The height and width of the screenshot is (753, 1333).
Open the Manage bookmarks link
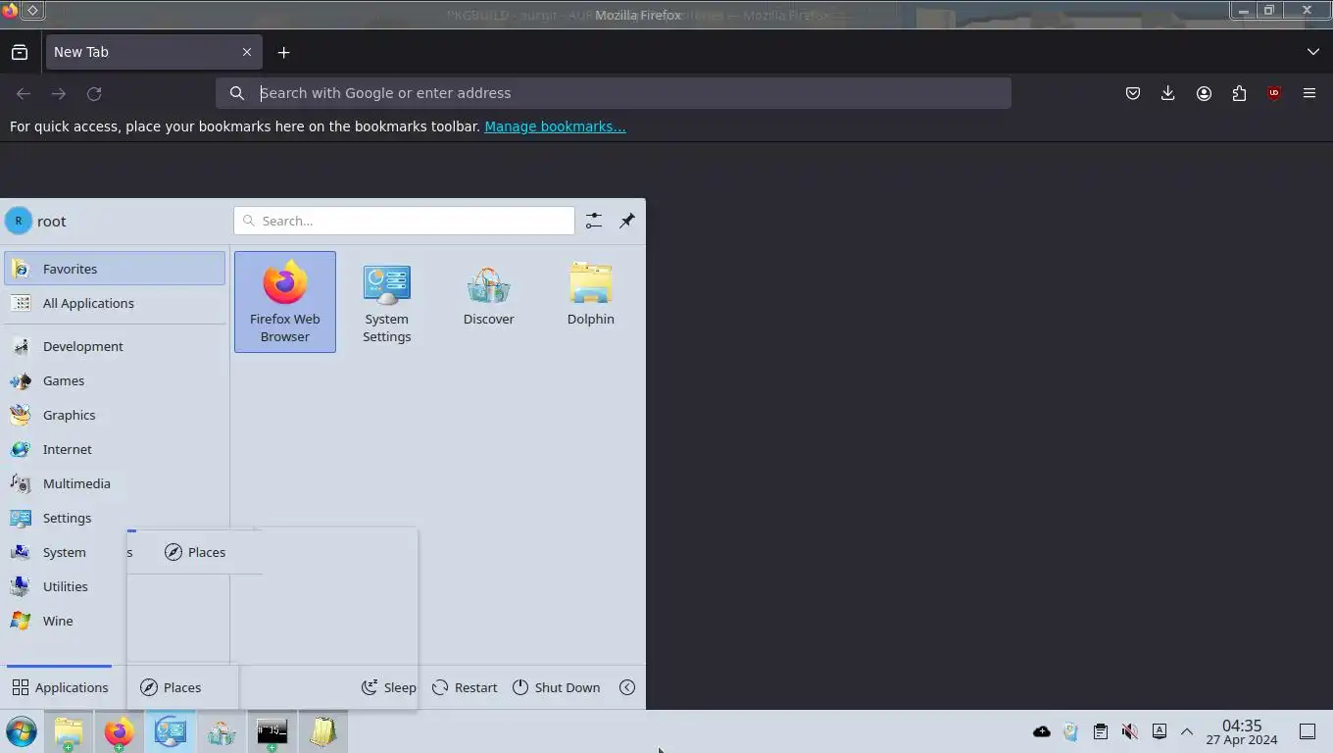pos(555,126)
